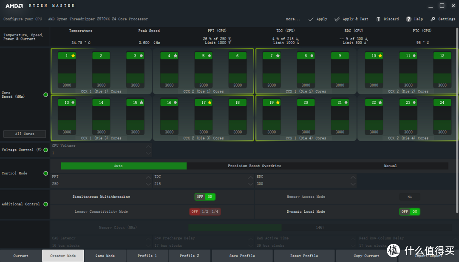Click the gold star on core 10
Image resolution: width=459 pixels, height=262 pixels.
(x=380, y=56)
